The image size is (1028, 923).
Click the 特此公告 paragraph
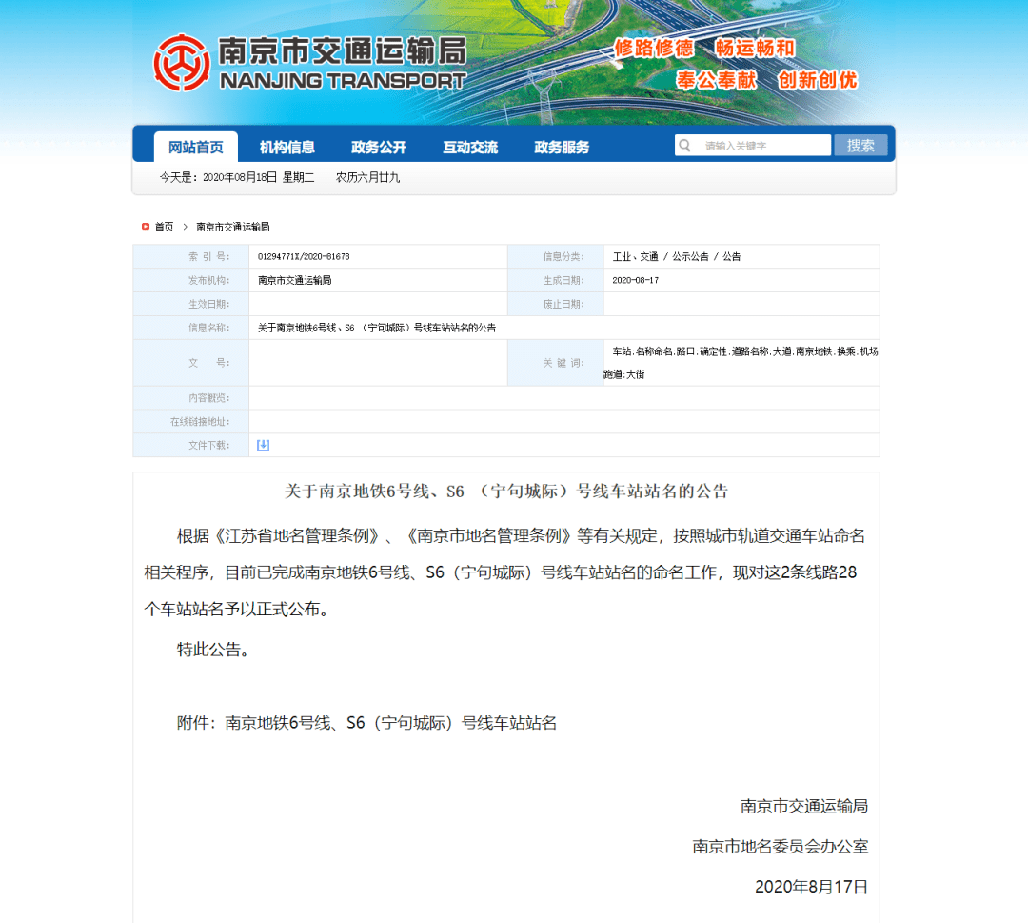[213, 650]
